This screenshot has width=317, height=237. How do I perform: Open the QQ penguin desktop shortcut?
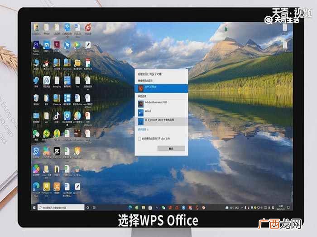coord(46,64)
